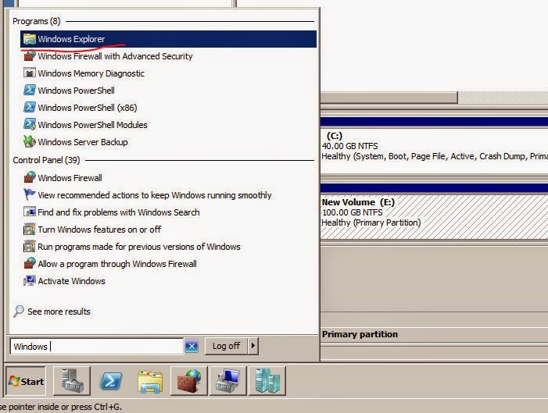Click the Programs (8) group header
The height and width of the screenshot is (413, 548).
[x=36, y=21]
